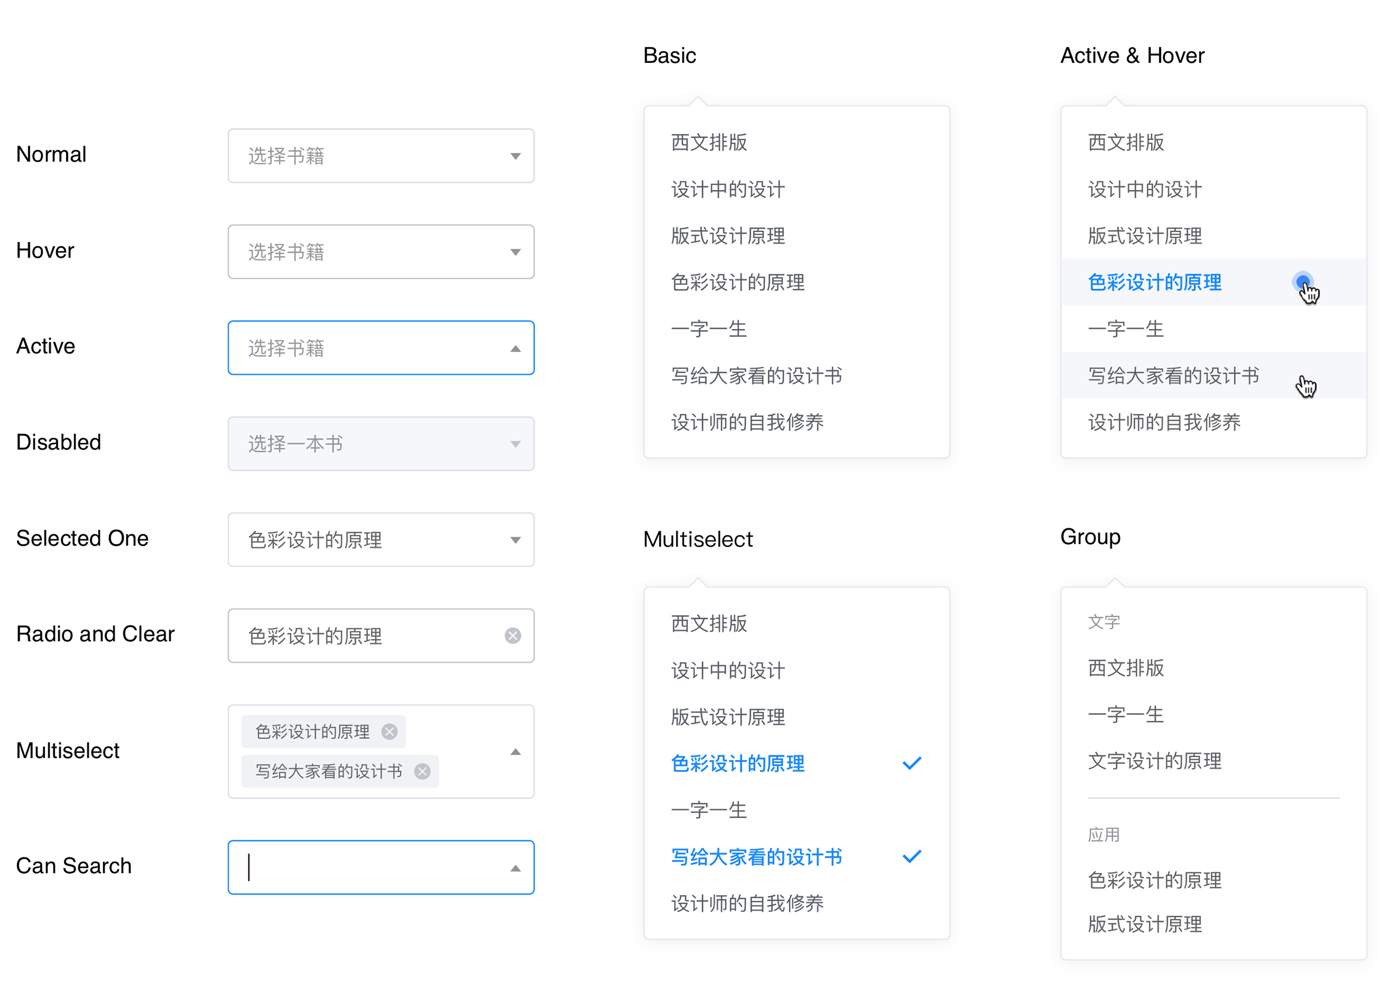Check 一字一生 option in Multiselect dropdown
Viewport: 1389px width, 991px height.
[x=709, y=810]
